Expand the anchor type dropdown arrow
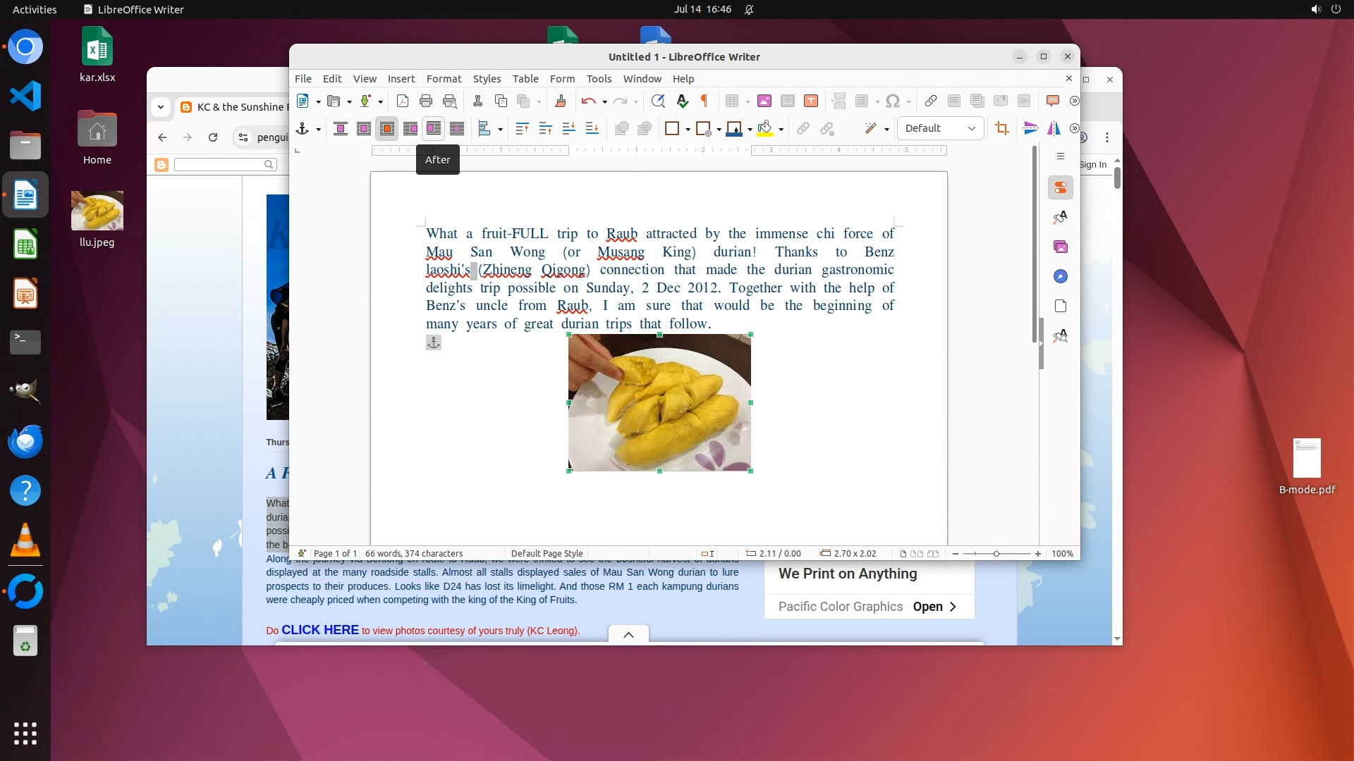The width and height of the screenshot is (1354, 761). click(x=318, y=130)
